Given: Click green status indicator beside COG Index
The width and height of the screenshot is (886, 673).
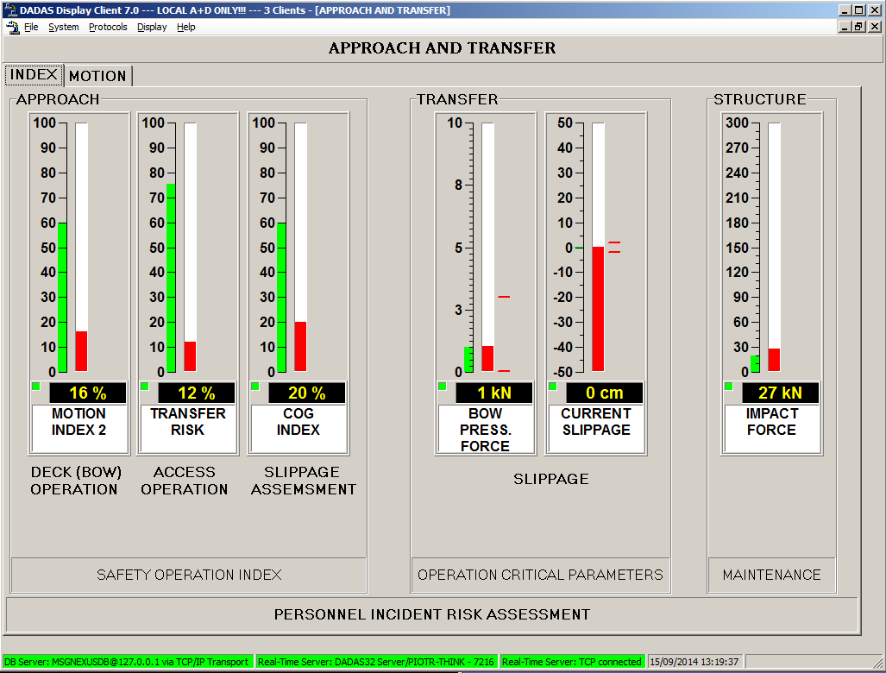Looking at the screenshot, I should click(x=254, y=386).
